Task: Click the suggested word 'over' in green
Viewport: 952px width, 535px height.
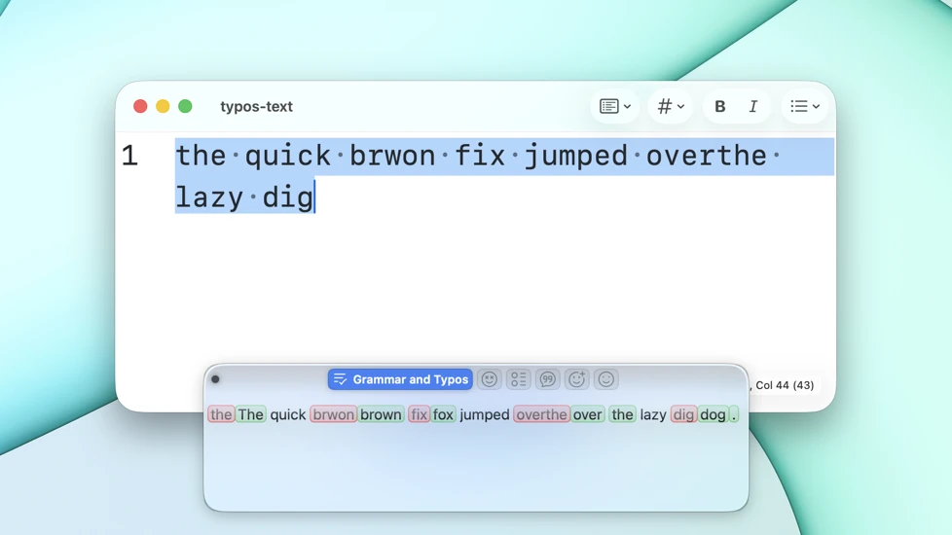Action: pos(587,414)
